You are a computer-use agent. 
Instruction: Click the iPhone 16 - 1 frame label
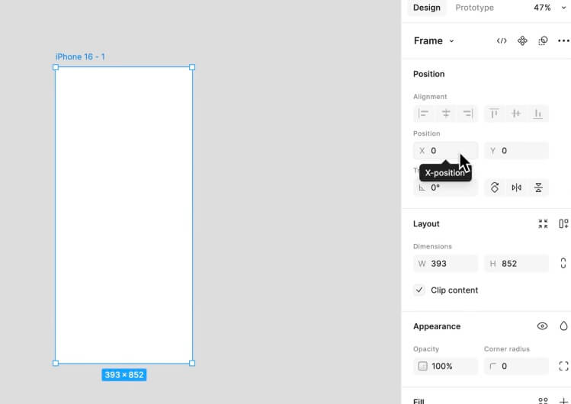point(80,57)
